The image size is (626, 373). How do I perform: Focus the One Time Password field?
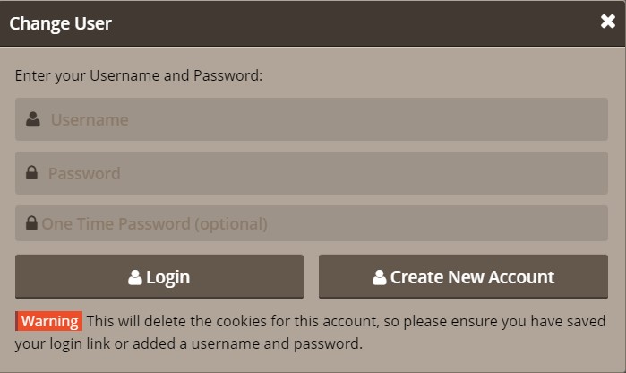tap(312, 223)
